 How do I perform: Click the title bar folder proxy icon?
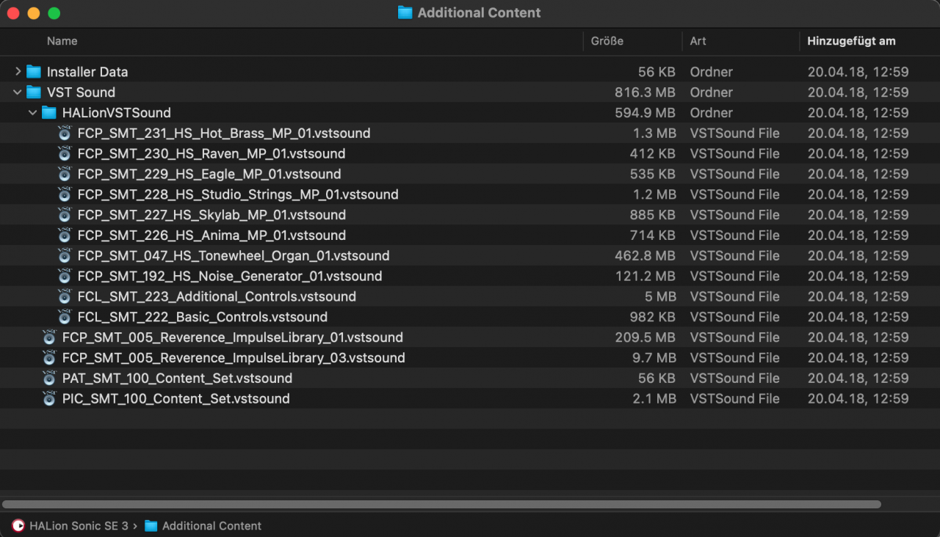[x=405, y=12]
